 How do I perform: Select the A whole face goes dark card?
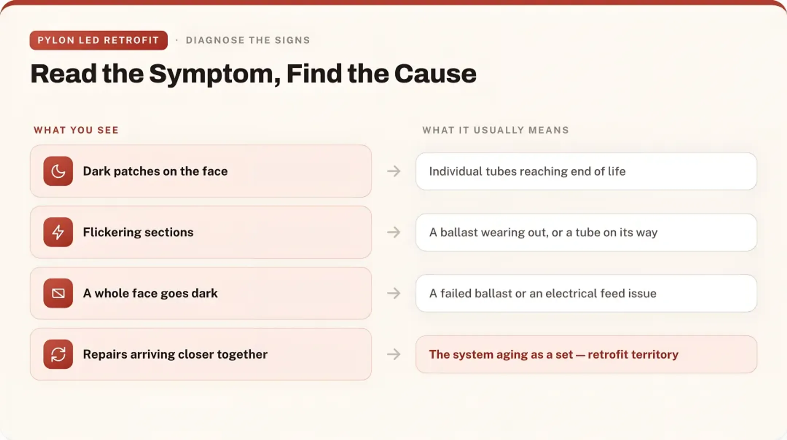pos(201,293)
